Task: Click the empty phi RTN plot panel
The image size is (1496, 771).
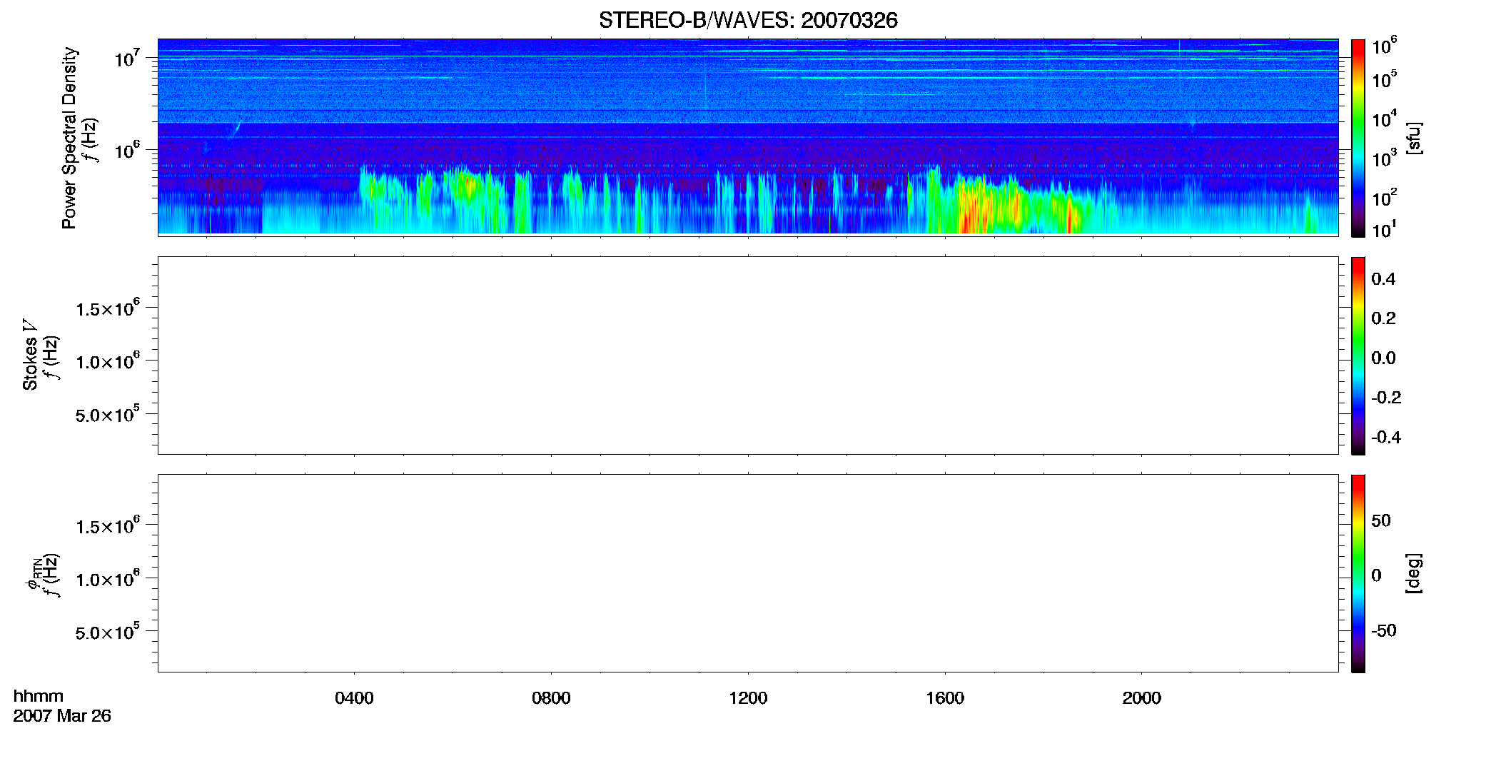Action: (748, 573)
